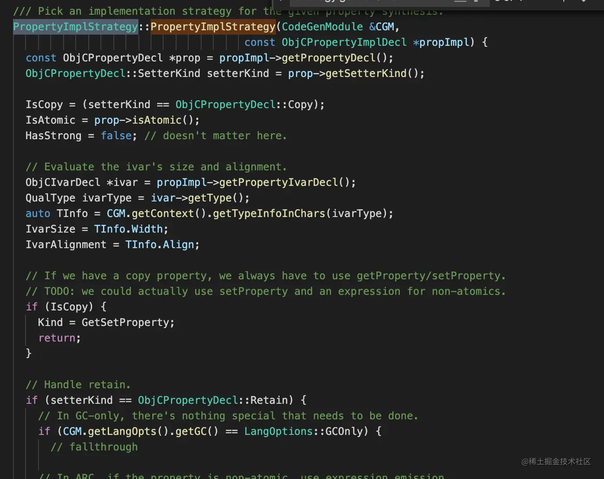Click the comment beginning "// In GC-only, there's nothing special"
This screenshot has height=479, width=604.
point(228,416)
